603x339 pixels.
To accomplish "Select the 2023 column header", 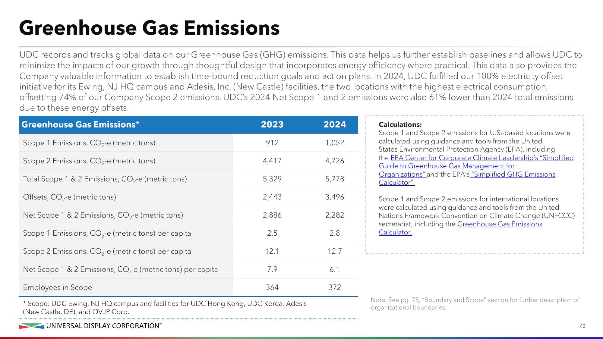I will pos(272,124).
